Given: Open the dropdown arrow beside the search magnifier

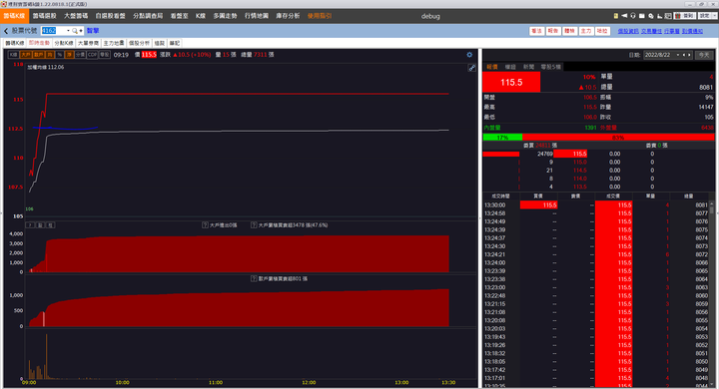Looking at the screenshot, I should click(x=81, y=31).
